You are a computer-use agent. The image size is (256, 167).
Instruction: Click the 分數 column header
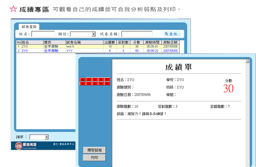tap(137, 43)
